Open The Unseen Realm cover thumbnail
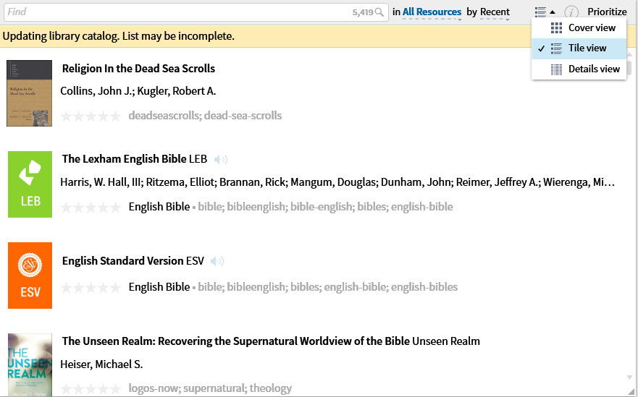 click(x=30, y=365)
